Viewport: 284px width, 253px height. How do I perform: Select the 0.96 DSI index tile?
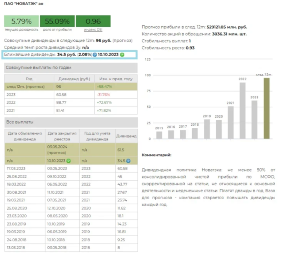(93, 21)
